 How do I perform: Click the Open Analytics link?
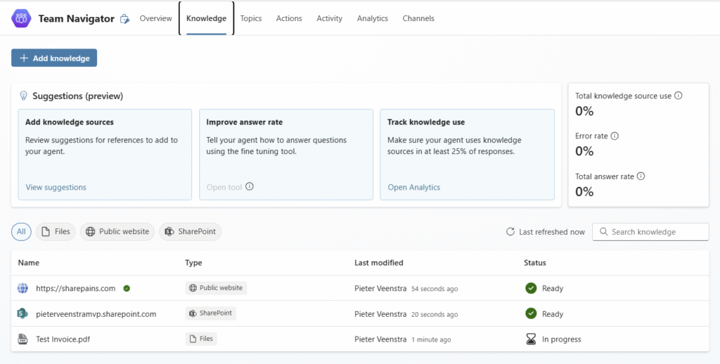click(413, 188)
